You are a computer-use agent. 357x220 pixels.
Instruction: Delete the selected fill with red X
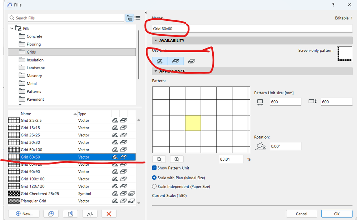109,214
